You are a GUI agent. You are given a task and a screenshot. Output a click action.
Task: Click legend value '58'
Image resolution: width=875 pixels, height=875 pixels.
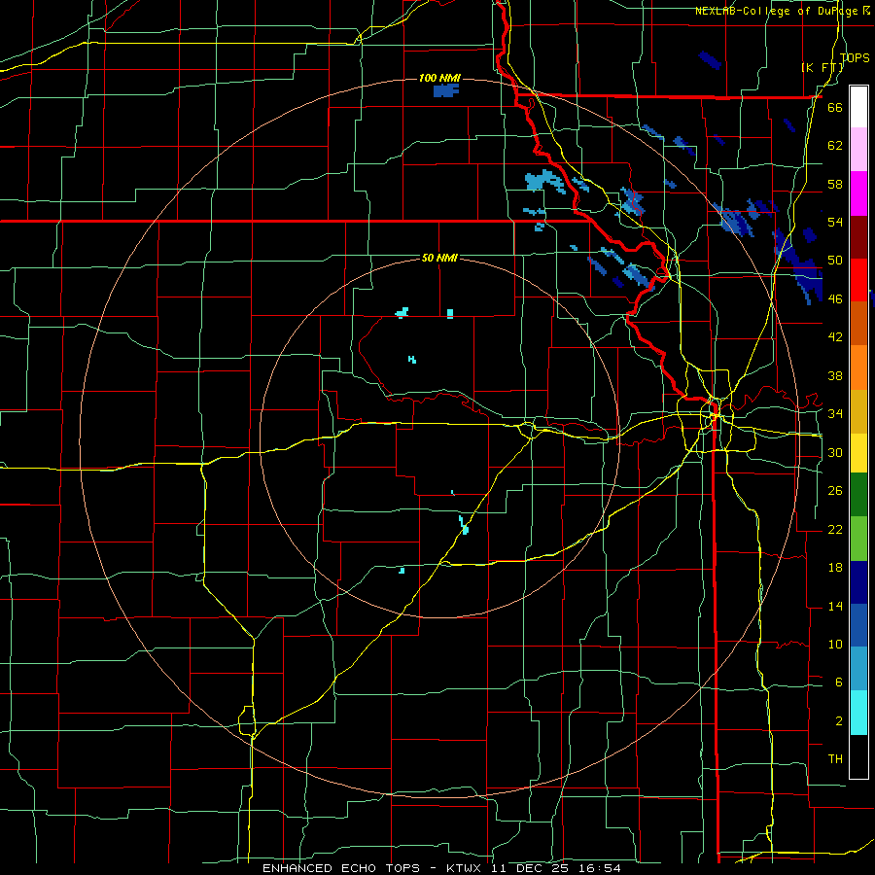point(835,184)
